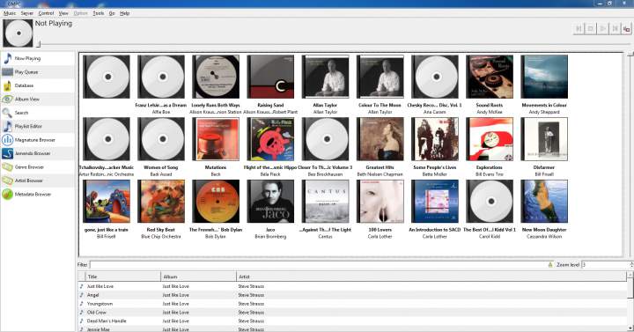Click the album grid vertical scrollbar

(x=630, y=153)
